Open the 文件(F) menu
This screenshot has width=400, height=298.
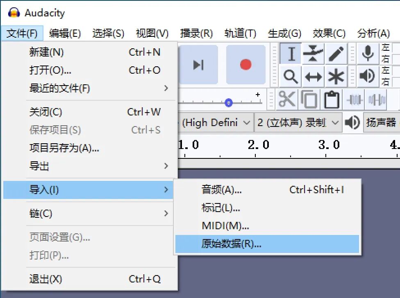[x=22, y=34]
